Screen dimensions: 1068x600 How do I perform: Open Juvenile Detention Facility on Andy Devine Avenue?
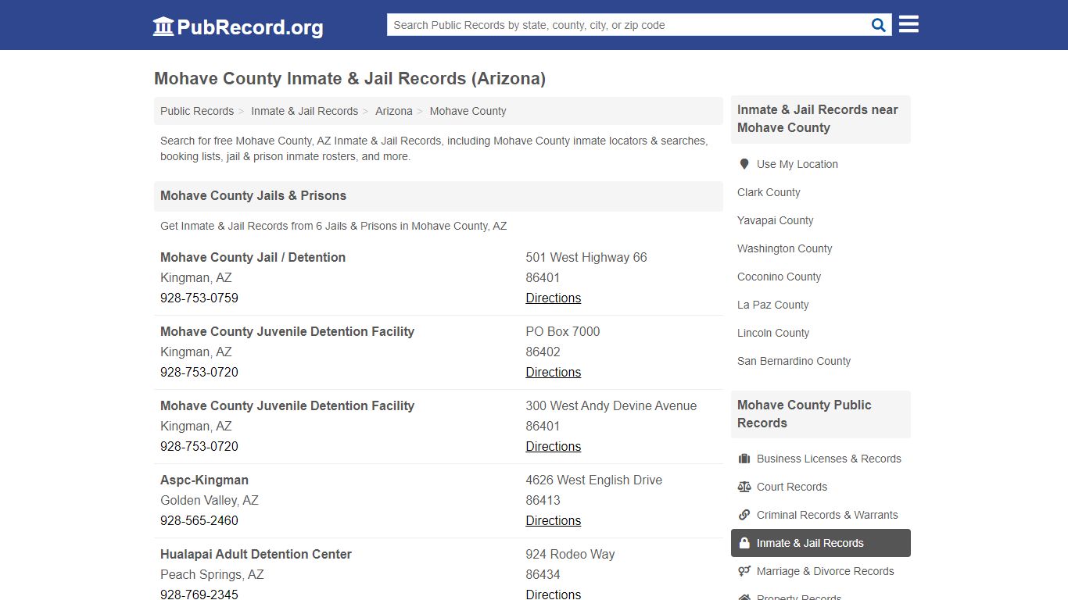(287, 405)
